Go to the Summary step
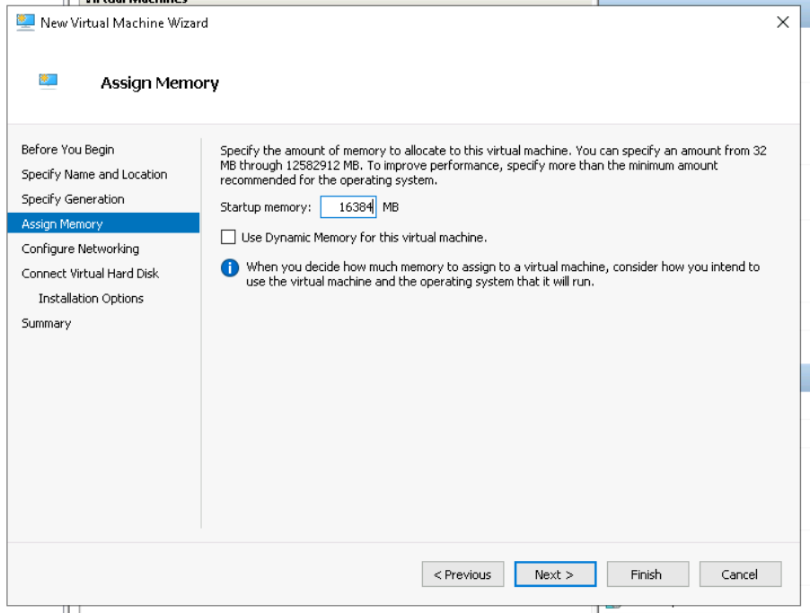810x613 pixels. click(46, 323)
